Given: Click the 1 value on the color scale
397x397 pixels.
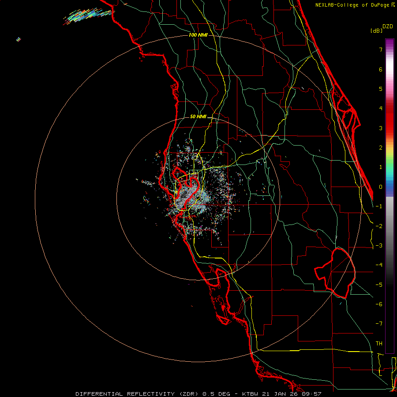Looking at the screenshot, I should pyautogui.click(x=381, y=167).
